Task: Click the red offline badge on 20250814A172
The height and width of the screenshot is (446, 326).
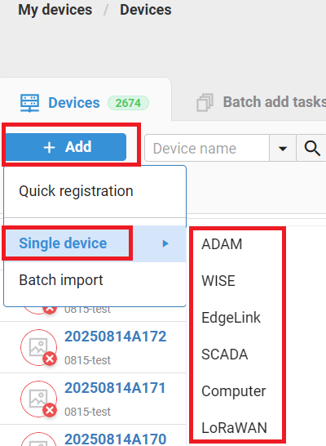Action: 50,359
